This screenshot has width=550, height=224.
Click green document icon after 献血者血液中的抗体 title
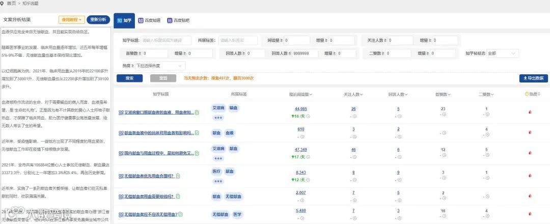point(197,133)
